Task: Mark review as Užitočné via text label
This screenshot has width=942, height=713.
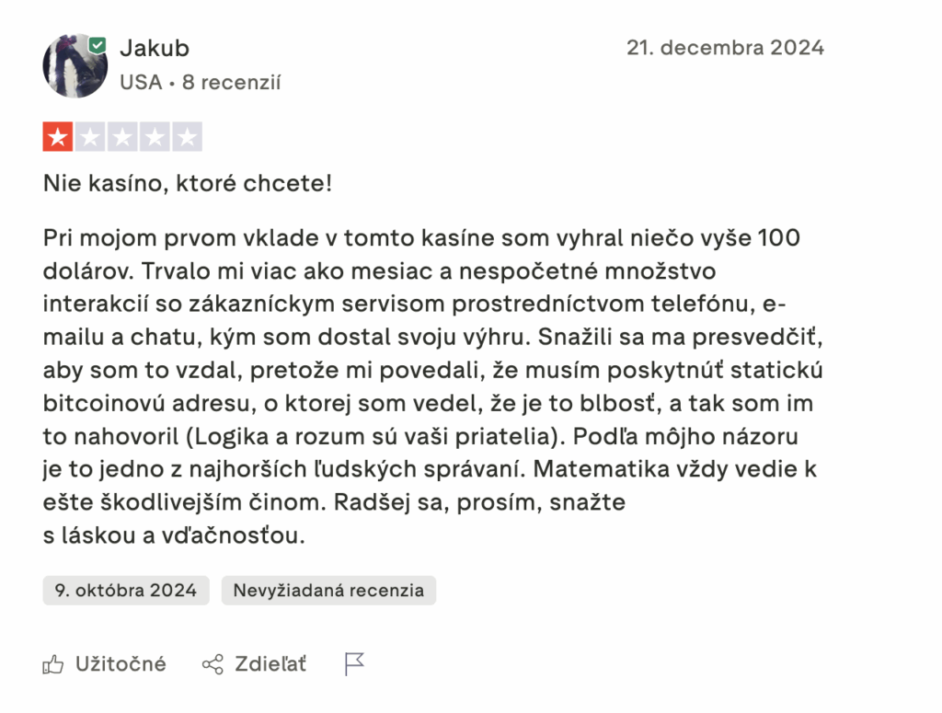Action: tap(121, 663)
